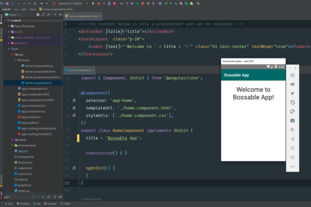Collapse the home folder in tree
Image resolution: width=311 pixels, height=207 pixels.
coord(16,60)
